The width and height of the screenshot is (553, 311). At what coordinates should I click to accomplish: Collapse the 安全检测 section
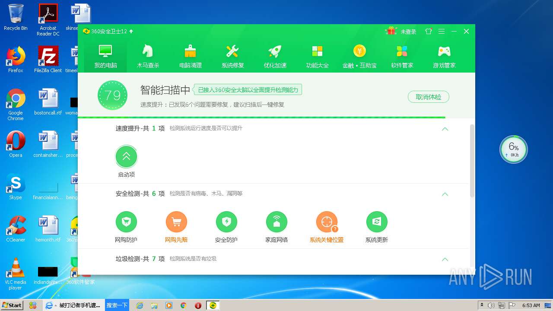(x=445, y=194)
